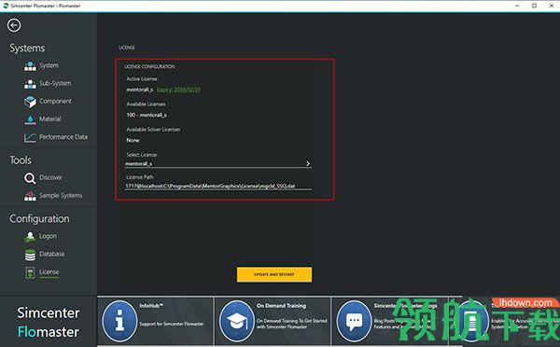Edit the License Path input field
This screenshot has height=347, width=560.
point(217,186)
